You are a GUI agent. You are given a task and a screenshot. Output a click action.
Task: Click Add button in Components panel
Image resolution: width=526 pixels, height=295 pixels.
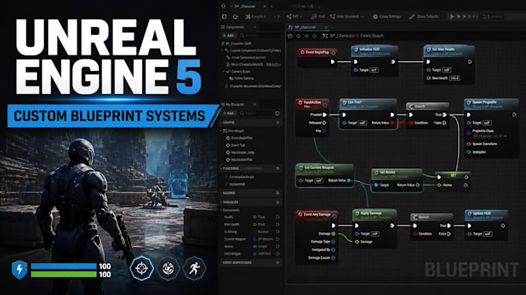tap(228, 36)
